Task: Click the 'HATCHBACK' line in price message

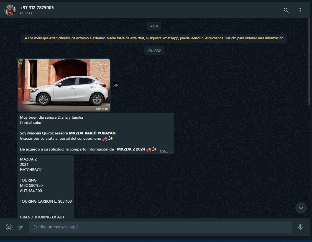Action: pos(31,170)
